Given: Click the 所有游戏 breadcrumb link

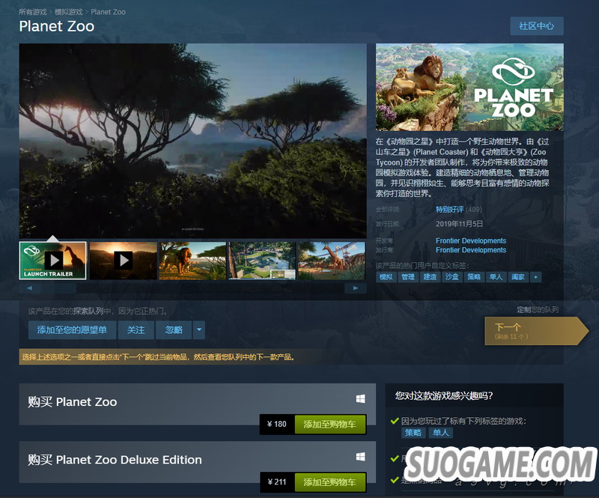Looking at the screenshot, I should click(33, 12).
